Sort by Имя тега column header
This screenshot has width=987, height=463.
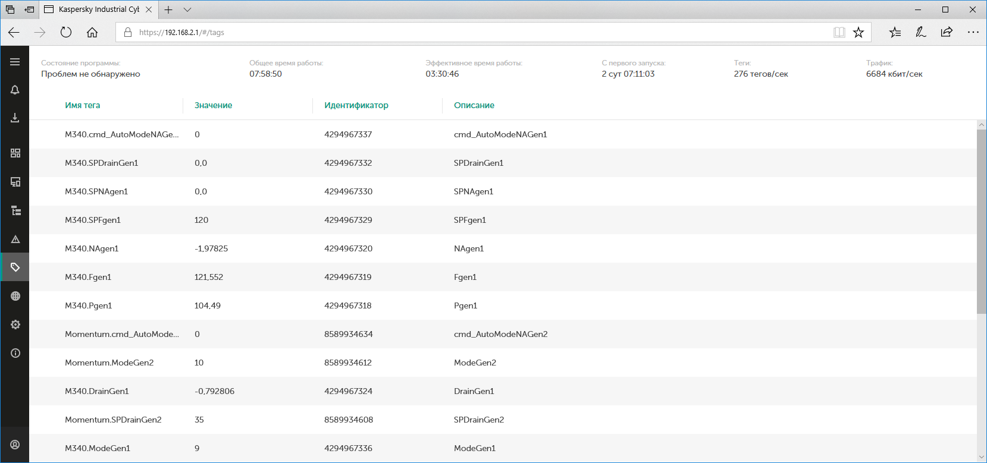[83, 105]
